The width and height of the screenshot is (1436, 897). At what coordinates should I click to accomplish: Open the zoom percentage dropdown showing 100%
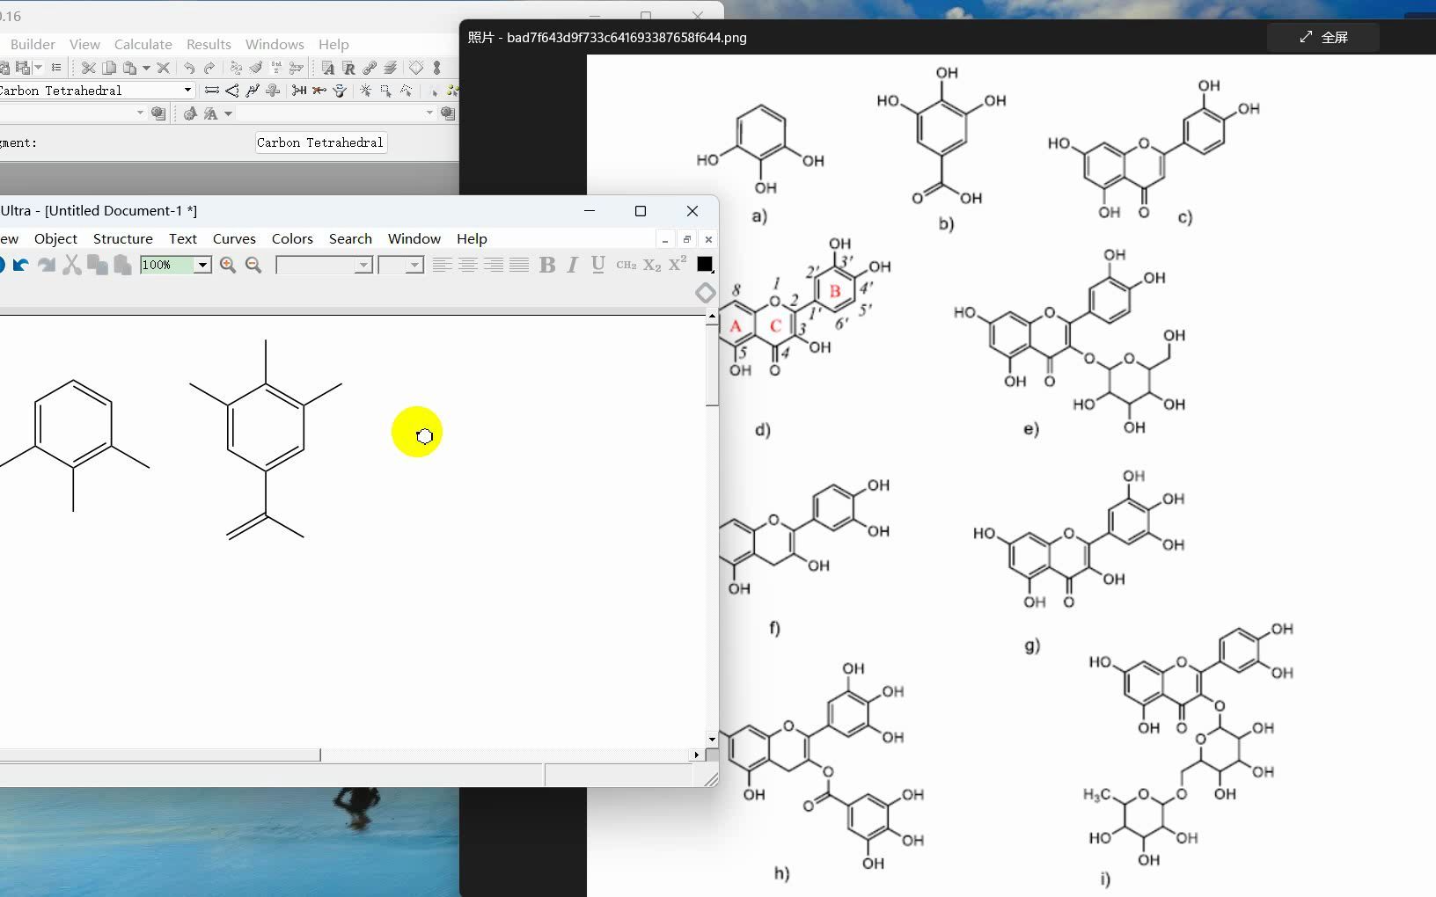203,264
